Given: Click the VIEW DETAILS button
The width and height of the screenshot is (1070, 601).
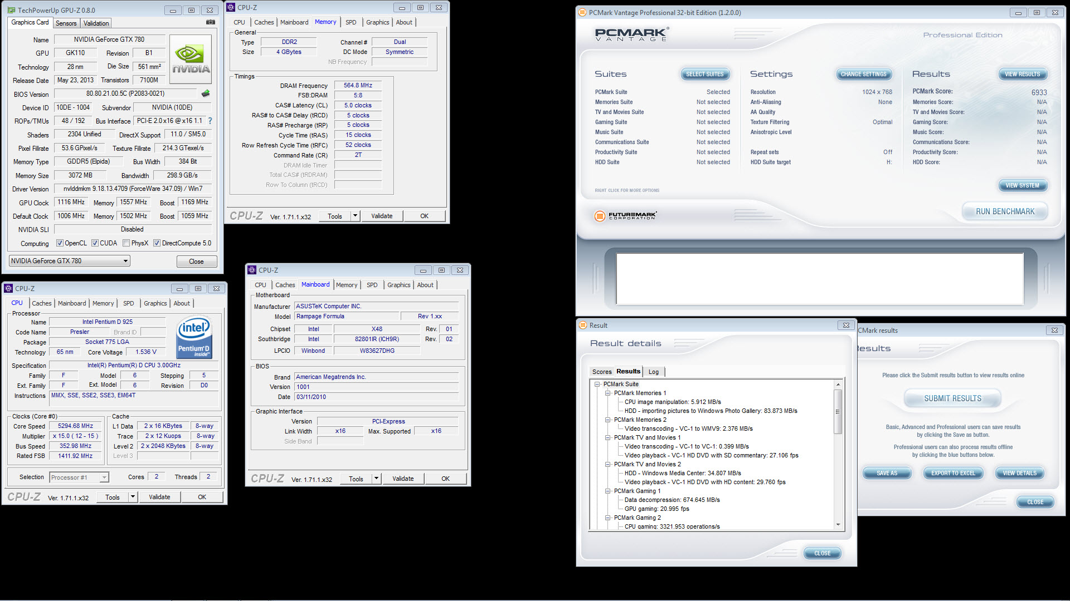Looking at the screenshot, I should point(1019,473).
